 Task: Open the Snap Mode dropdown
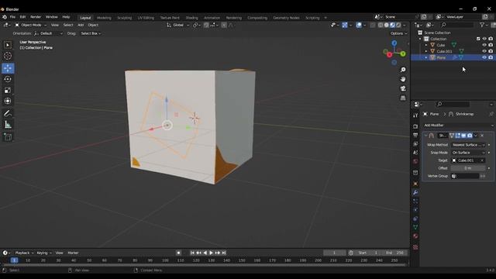tap(468, 153)
